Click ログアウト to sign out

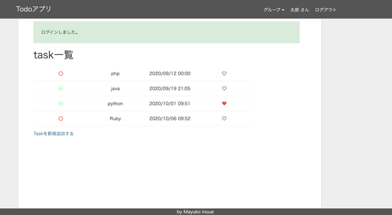[326, 10]
